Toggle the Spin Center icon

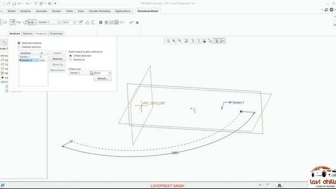click(222, 41)
